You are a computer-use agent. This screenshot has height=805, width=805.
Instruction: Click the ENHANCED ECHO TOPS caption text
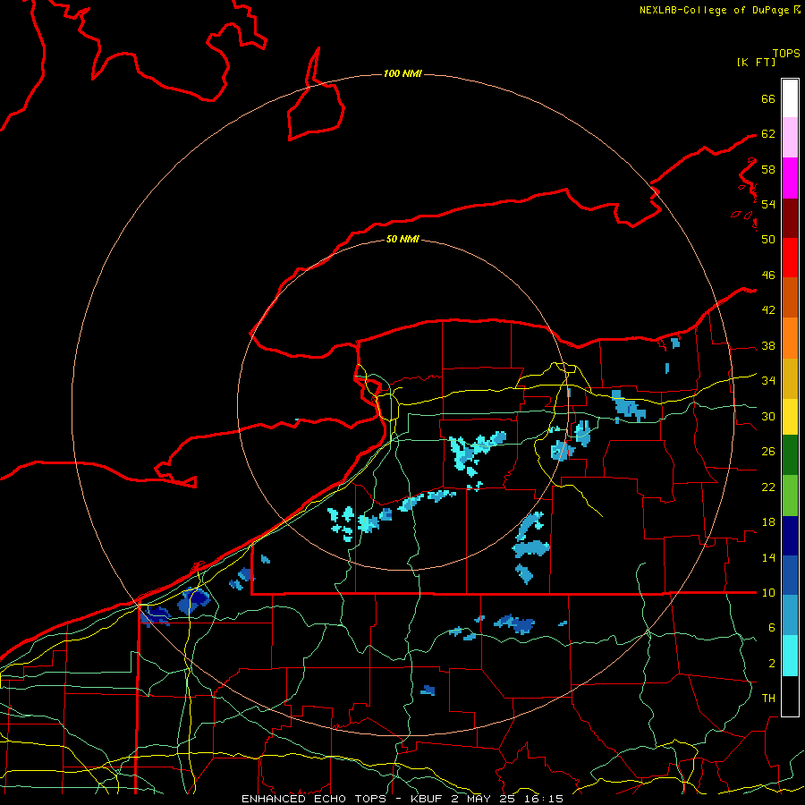coord(314,799)
